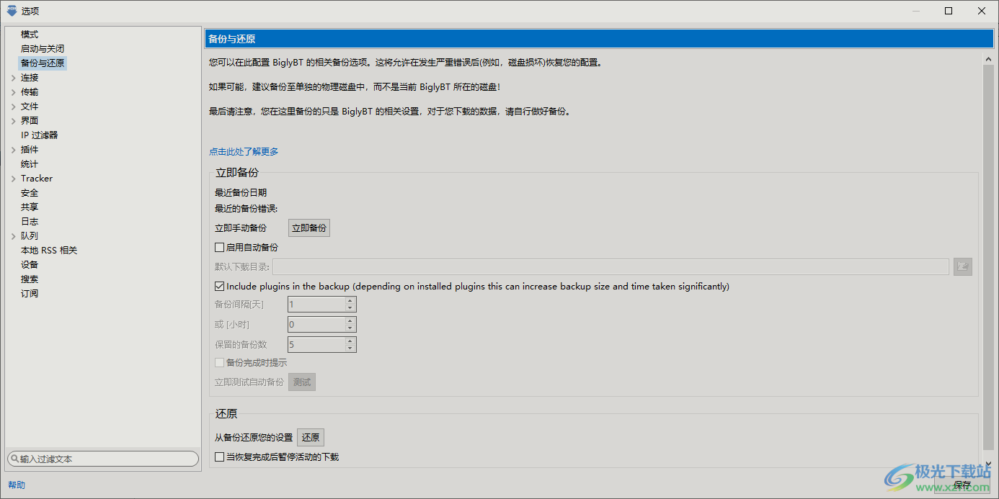The image size is (999, 499).
Task: Click the 立即备份 button
Action: point(309,228)
